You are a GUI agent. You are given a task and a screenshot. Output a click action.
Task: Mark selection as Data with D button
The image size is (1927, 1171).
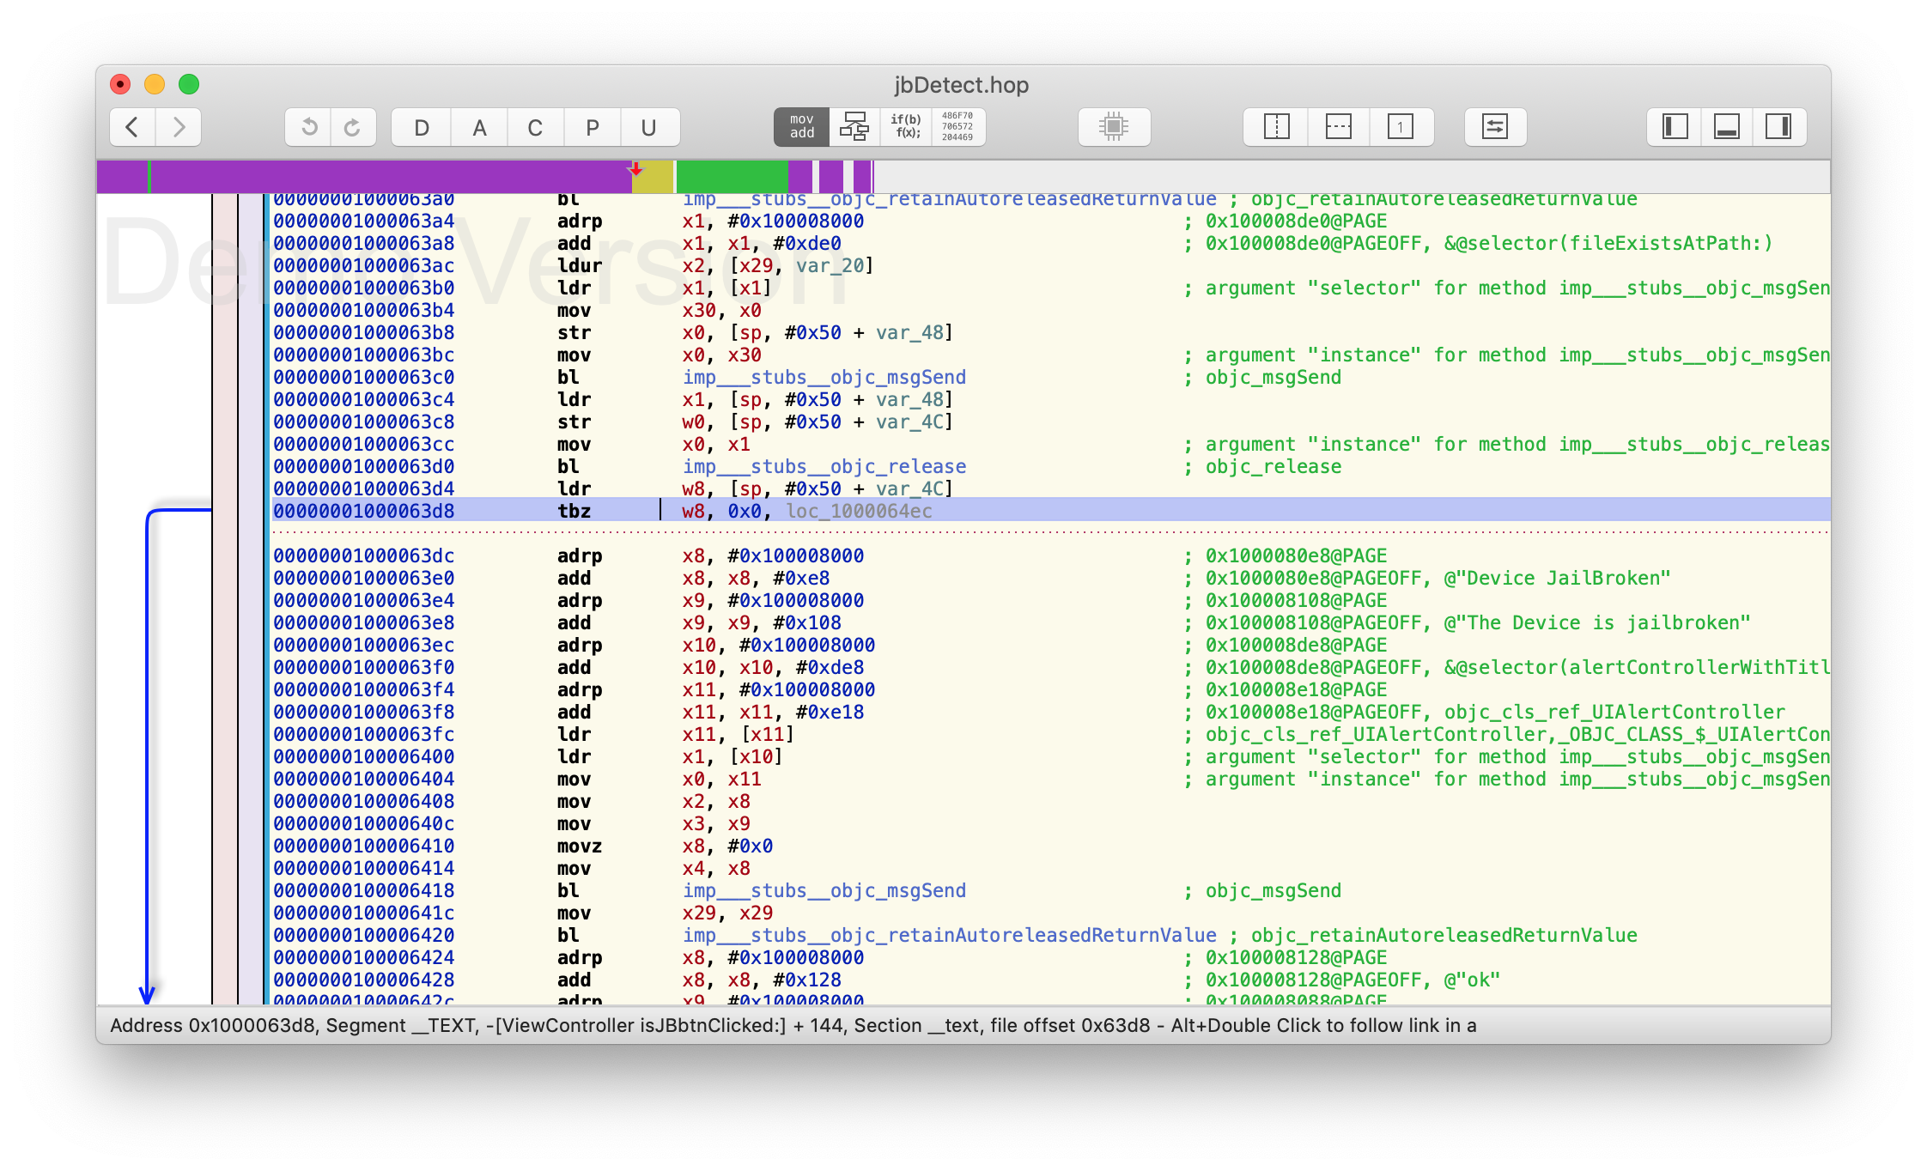pos(421,127)
